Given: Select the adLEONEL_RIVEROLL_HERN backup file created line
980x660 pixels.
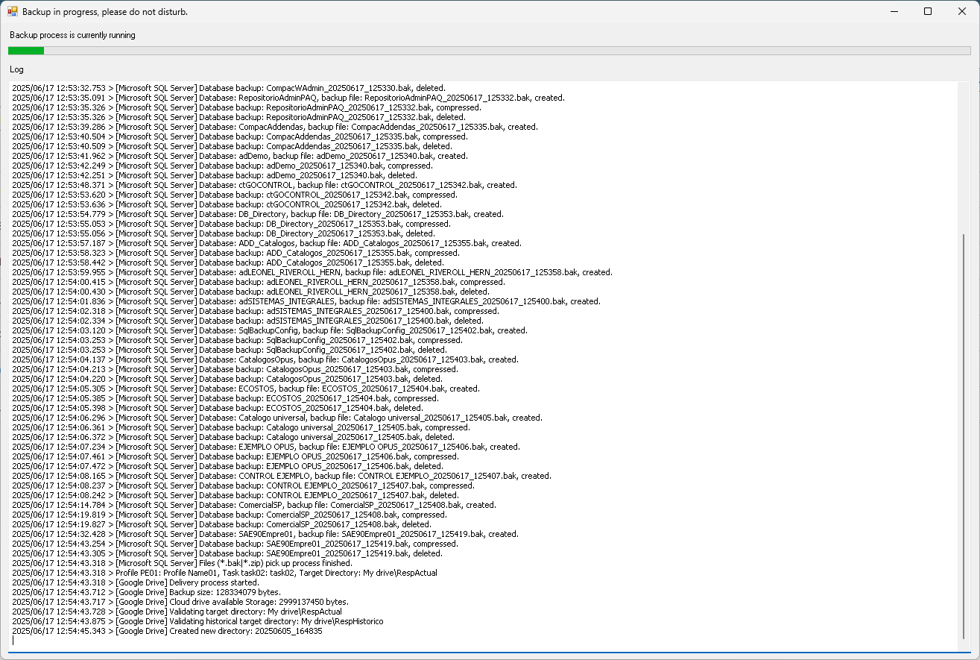Looking at the screenshot, I should 312,272.
